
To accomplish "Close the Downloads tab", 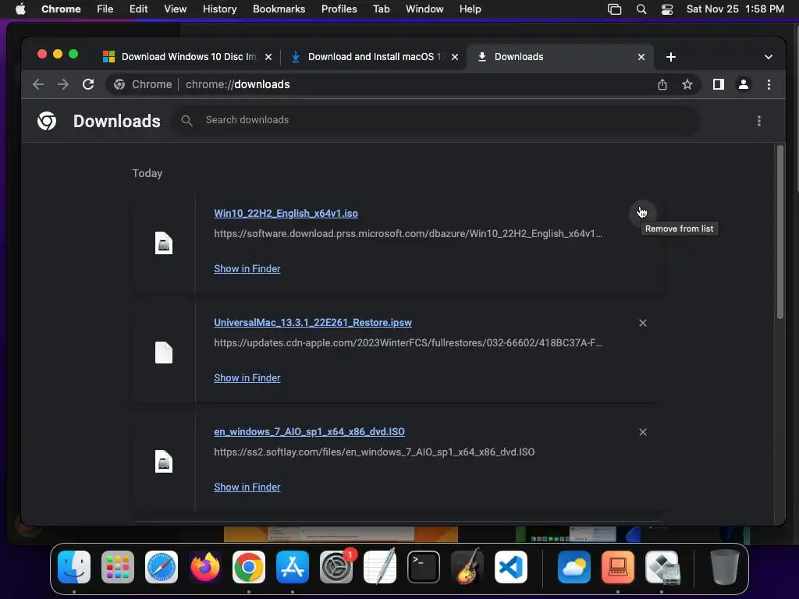I will [x=641, y=57].
